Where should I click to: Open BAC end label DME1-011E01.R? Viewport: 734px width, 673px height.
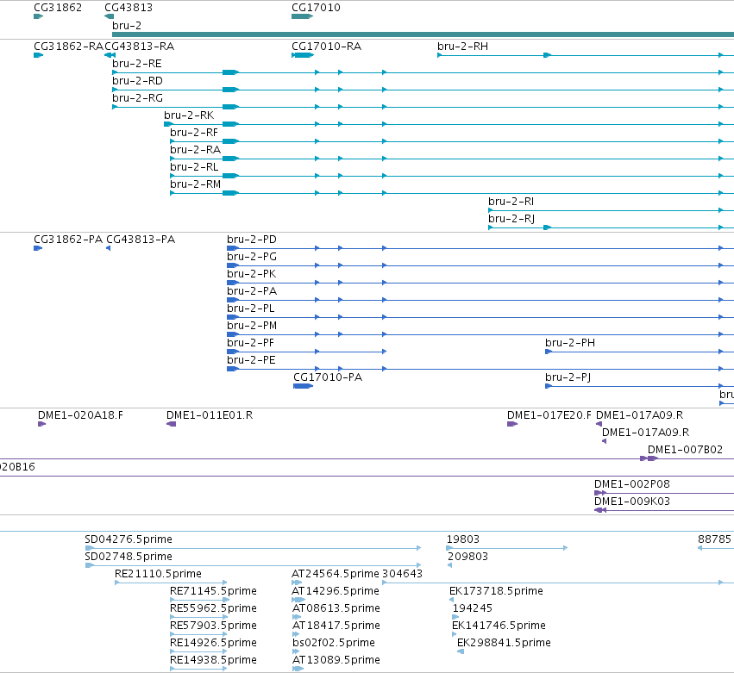[210, 415]
